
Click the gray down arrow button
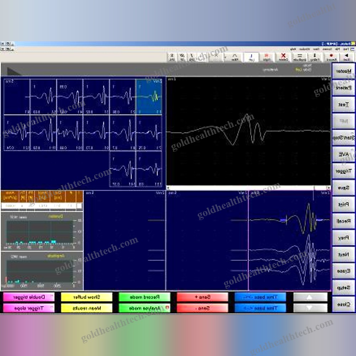click(310, 308)
